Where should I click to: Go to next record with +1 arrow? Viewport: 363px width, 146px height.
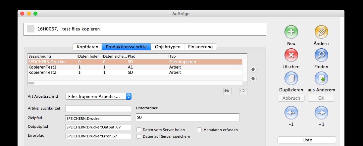click(321, 113)
